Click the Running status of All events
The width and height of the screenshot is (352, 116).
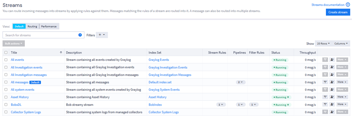[x=280, y=60]
